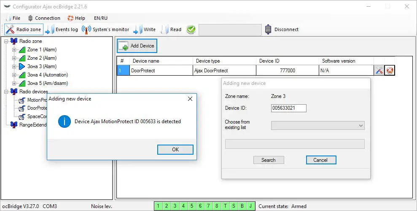Click the Device ID input field

(288, 108)
